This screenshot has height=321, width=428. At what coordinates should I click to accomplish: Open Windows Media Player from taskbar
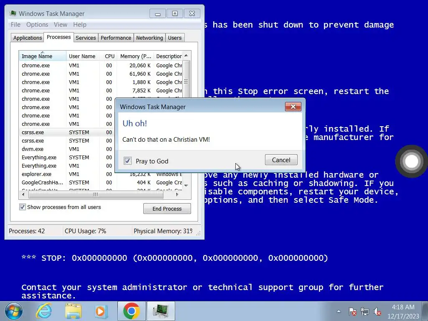point(101,311)
